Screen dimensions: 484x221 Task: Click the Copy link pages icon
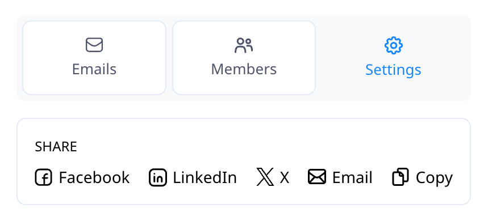tap(400, 177)
